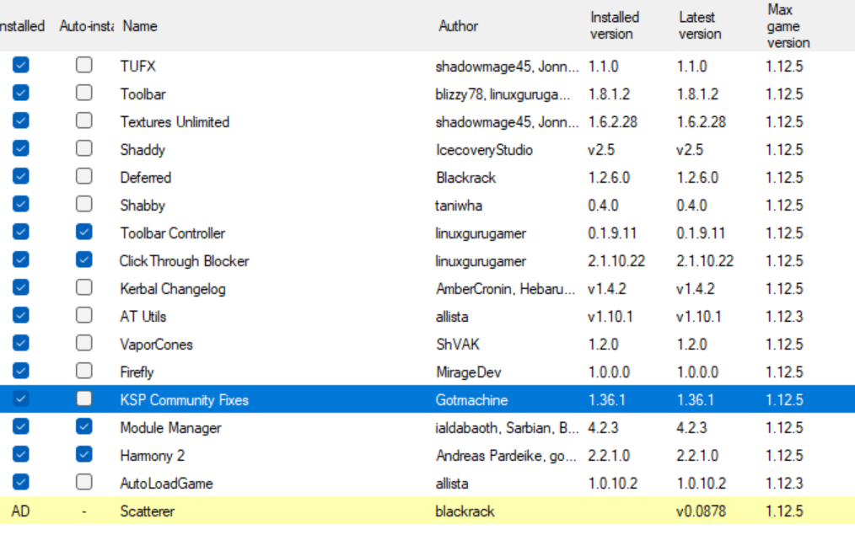This screenshot has width=855, height=535.
Task: Sort by Latest version column header
Action: [700, 26]
